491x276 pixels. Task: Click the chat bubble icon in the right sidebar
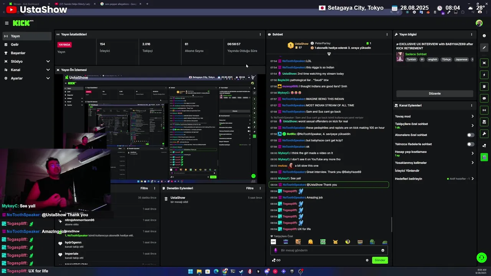tap(484, 99)
